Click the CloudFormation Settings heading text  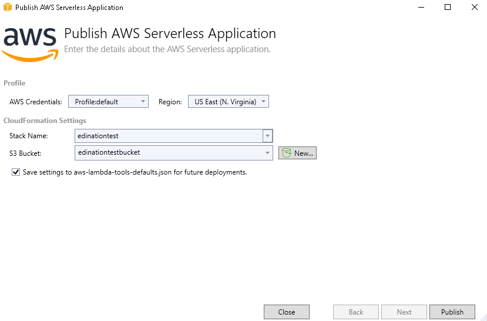(45, 121)
